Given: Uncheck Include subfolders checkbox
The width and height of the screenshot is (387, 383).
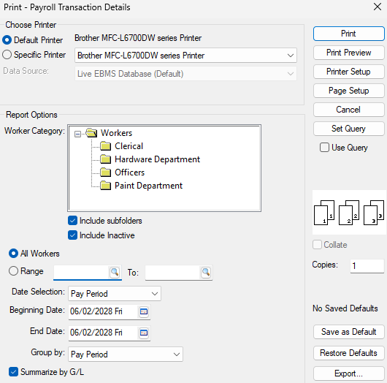Looking at the screenshot, I should point(72,221).
